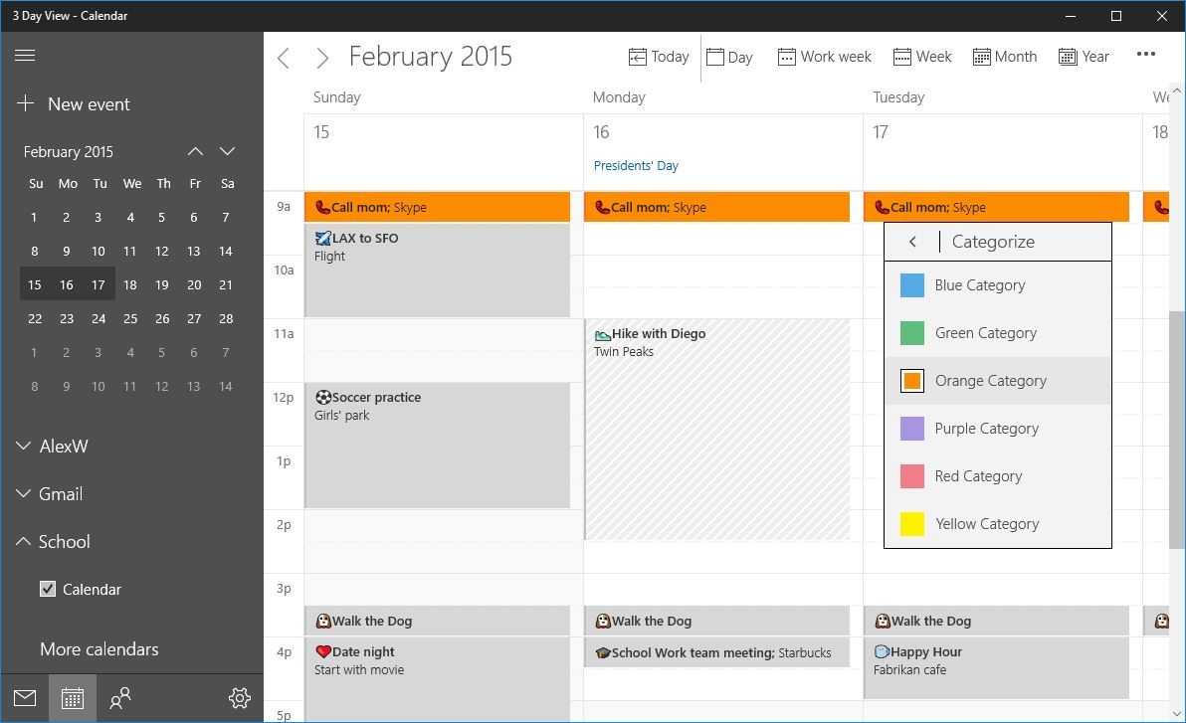Image resolution: width=1186 pixels, height=723 pixels.
Task: Click the February 2015 mini calendar title
Action: pyautogui.click(x=68, y=152)
